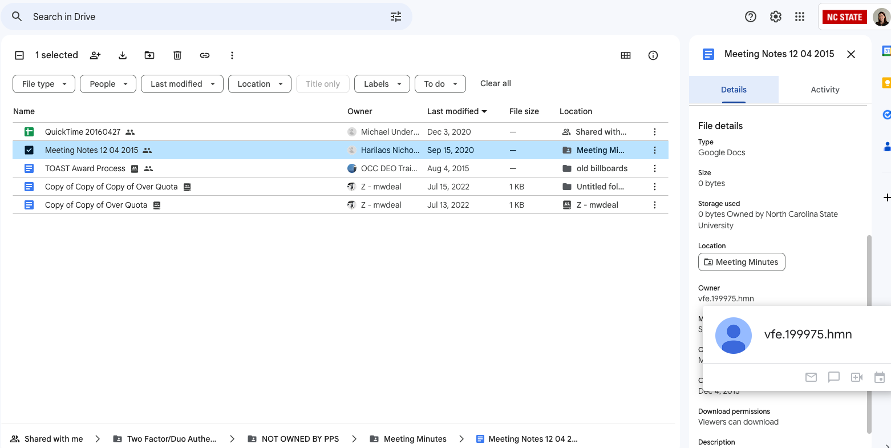891x448 pixels.
Task: Click the Share (add person) icon
Action: (95, 55)
